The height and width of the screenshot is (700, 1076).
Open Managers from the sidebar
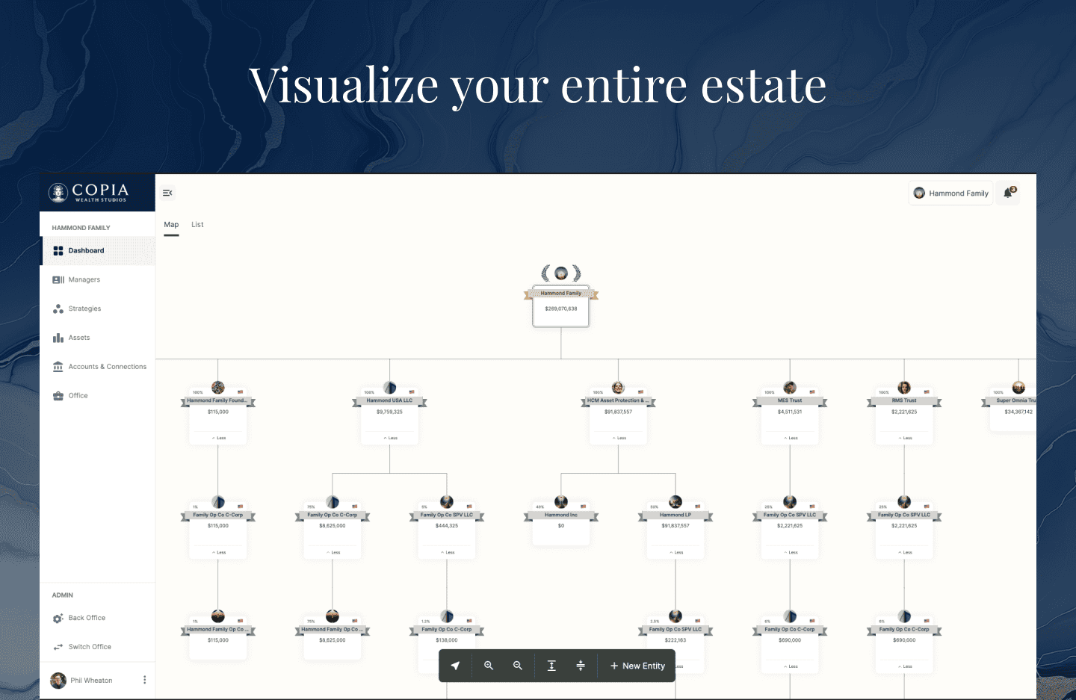(x=84, y=280)
